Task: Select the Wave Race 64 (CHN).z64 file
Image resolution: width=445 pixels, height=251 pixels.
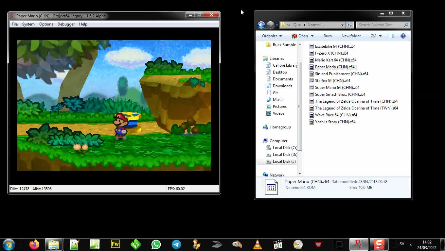Action: coord(333,115)
